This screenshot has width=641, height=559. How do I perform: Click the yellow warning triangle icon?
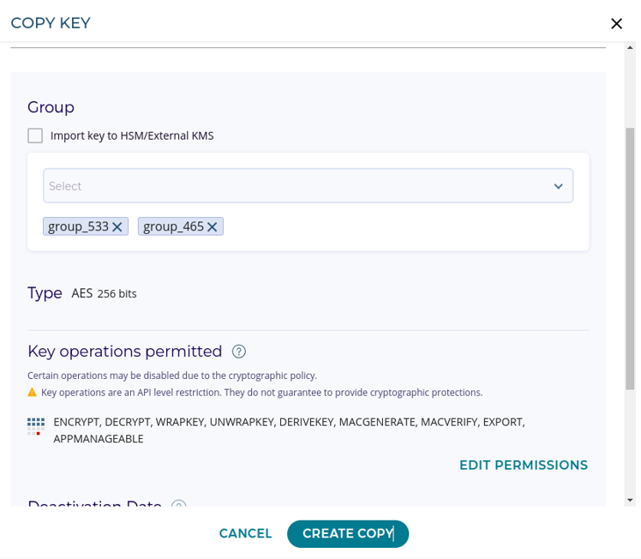(x=33, y=393)
